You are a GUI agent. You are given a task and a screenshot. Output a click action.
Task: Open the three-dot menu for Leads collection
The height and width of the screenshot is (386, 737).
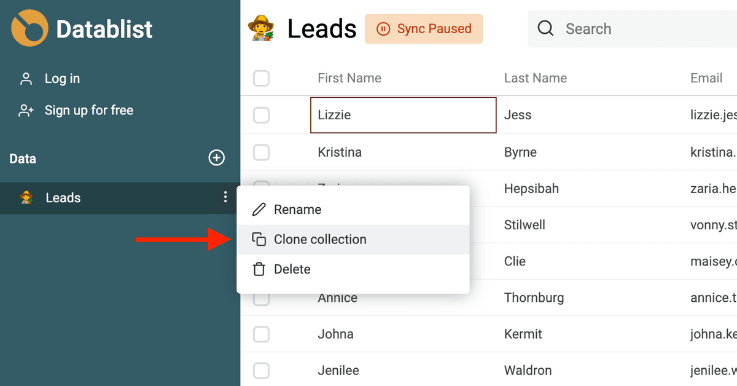pos(225,197)
